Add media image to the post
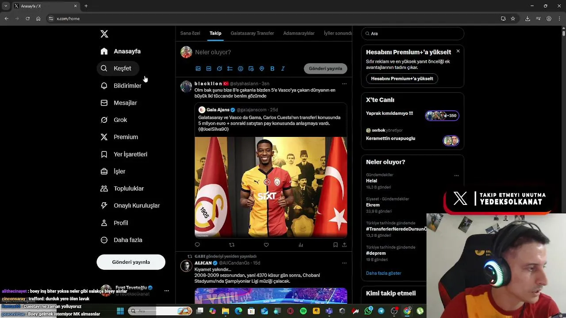The image size is (566, 318). pos(198,68)
